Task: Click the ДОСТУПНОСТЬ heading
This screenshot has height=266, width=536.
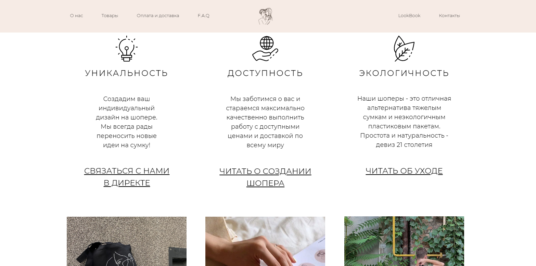Action: point(265,73)
